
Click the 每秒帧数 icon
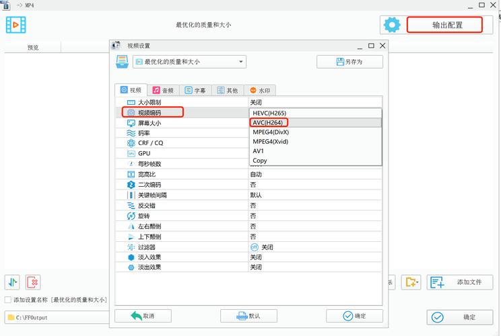pyautogui.click(x=131, y=164)
